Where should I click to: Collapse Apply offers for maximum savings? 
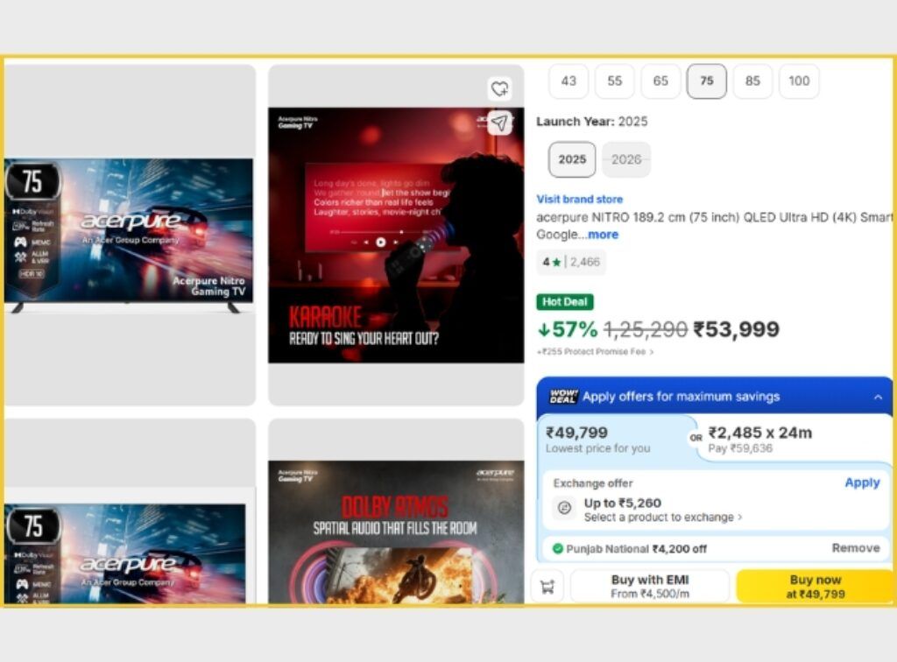[x=878, y=397]
